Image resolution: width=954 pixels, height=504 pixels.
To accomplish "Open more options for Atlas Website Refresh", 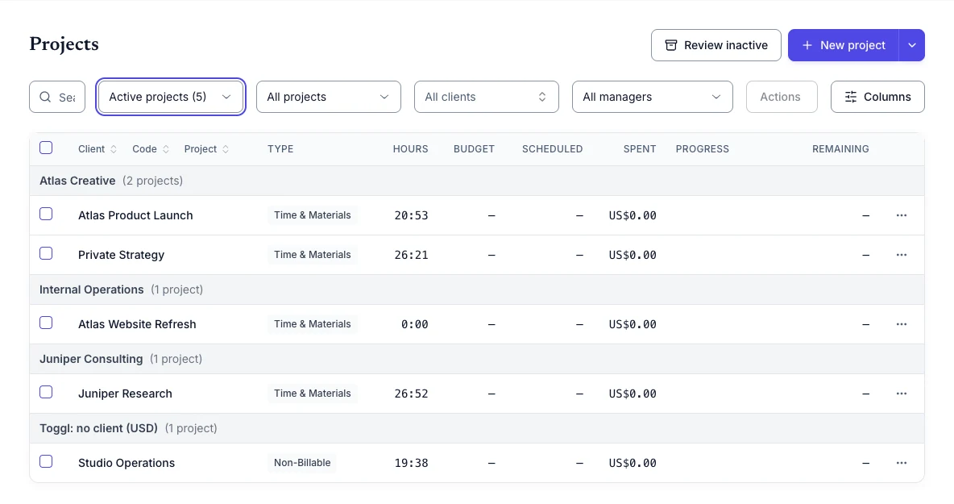I will coord(901,324).
